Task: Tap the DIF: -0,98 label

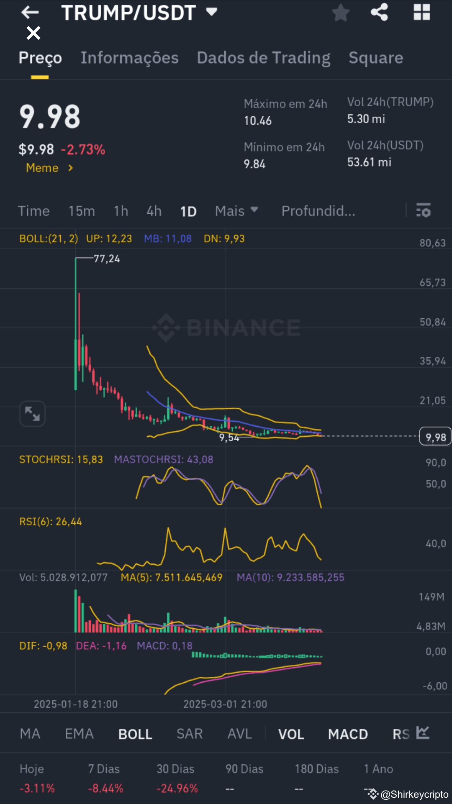Action: 43,646
